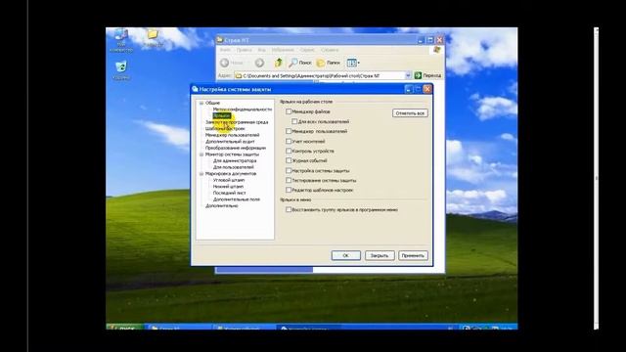Check Настройка системы защиты shortcut checkbox
Screen dimensions: 626x352
pos(289,170)
